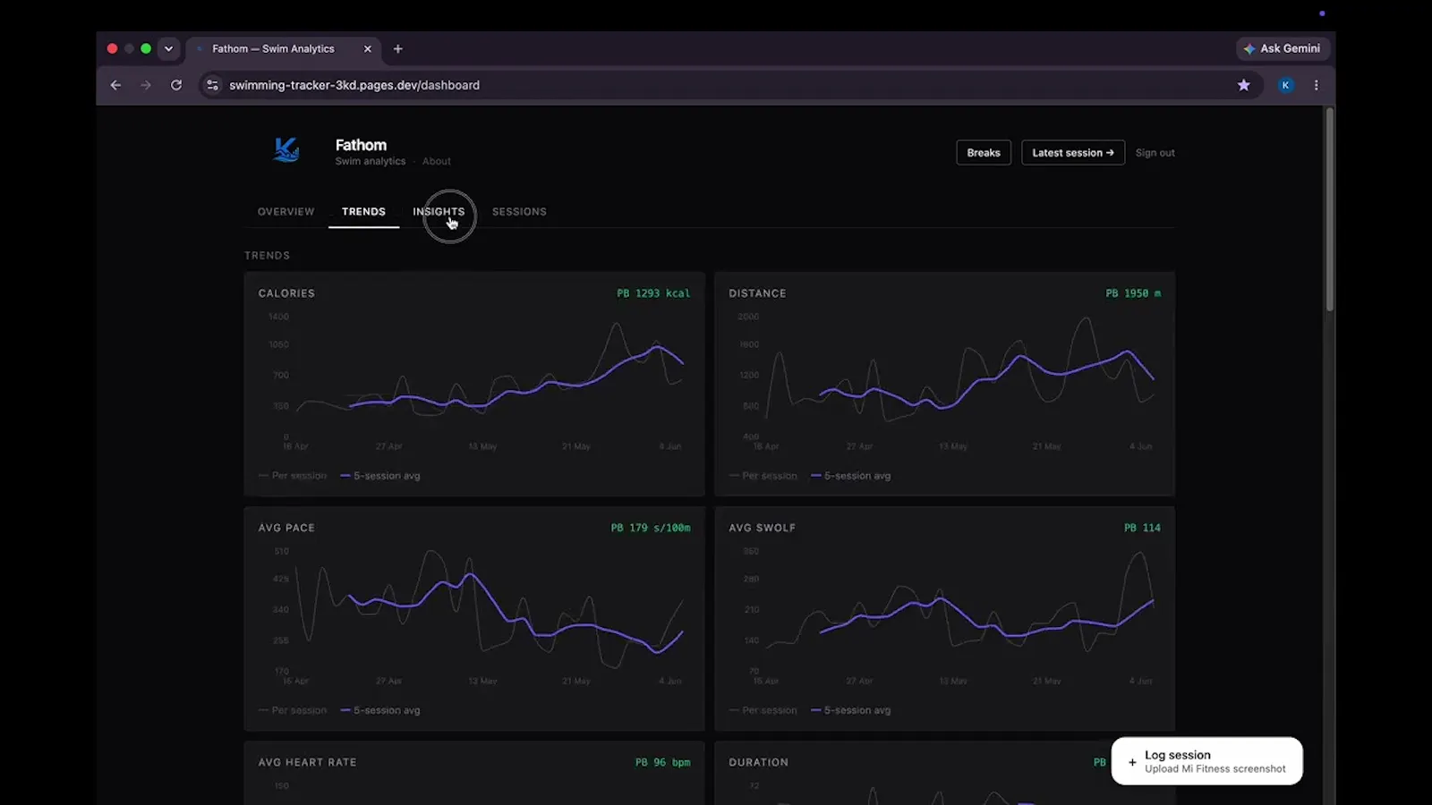Open the Insights tab
Screen dimensions: 1432x805
439,212
